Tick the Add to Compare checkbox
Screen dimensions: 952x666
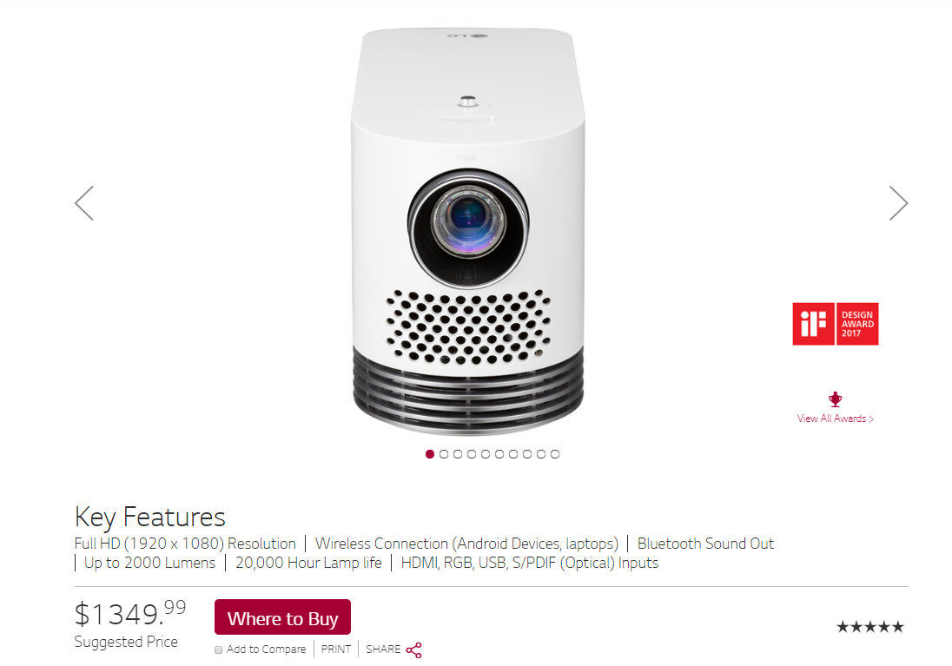point(219,650)
